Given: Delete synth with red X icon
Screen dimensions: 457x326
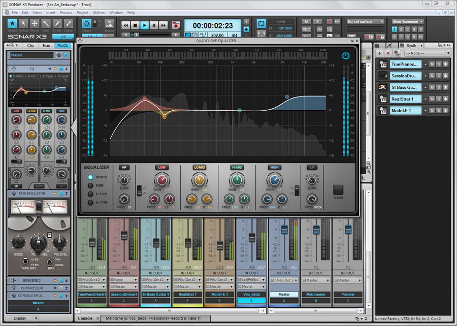Looking at the screenshot, I should 388,53.
